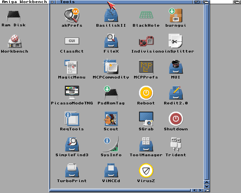Open the ClassAct GUI icon
Image resolution: width=241 pixels, height=193 pixels.
coord(72,41)
